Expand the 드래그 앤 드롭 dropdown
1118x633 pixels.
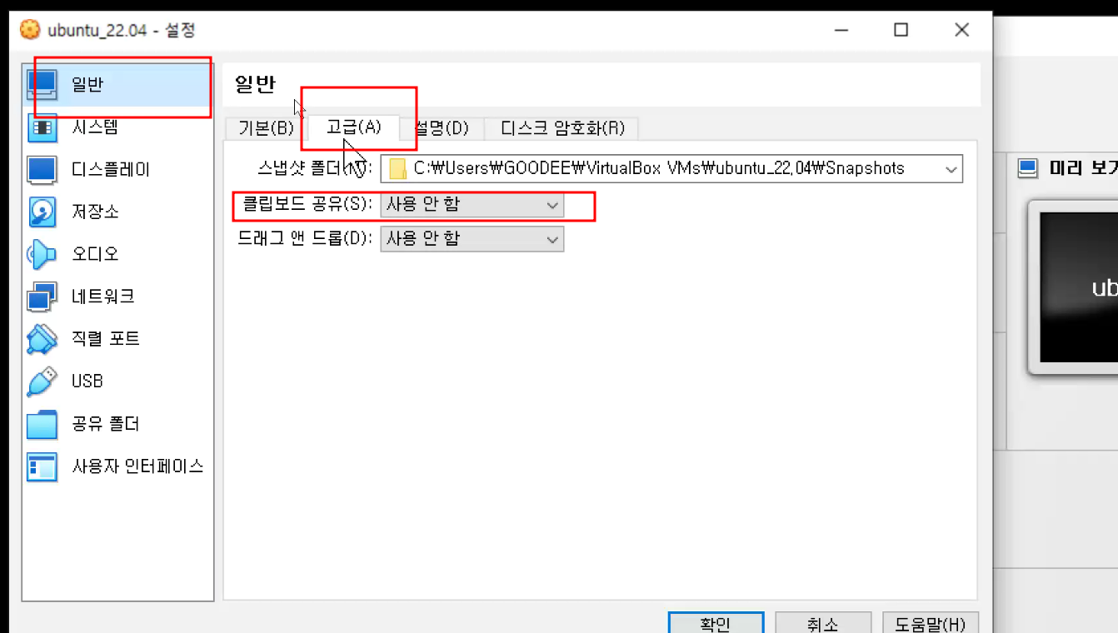472,239
